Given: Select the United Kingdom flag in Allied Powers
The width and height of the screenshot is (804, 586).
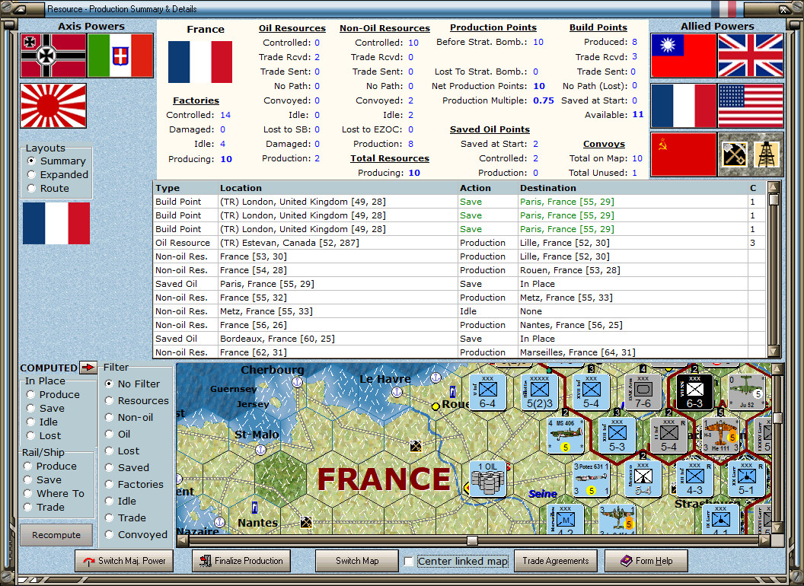Looking at the screenshot, I should tap(751, 56).
